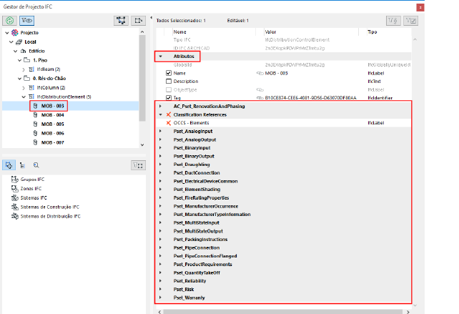Click the panel collapse arrow left of properties

[x=151, y=18]
